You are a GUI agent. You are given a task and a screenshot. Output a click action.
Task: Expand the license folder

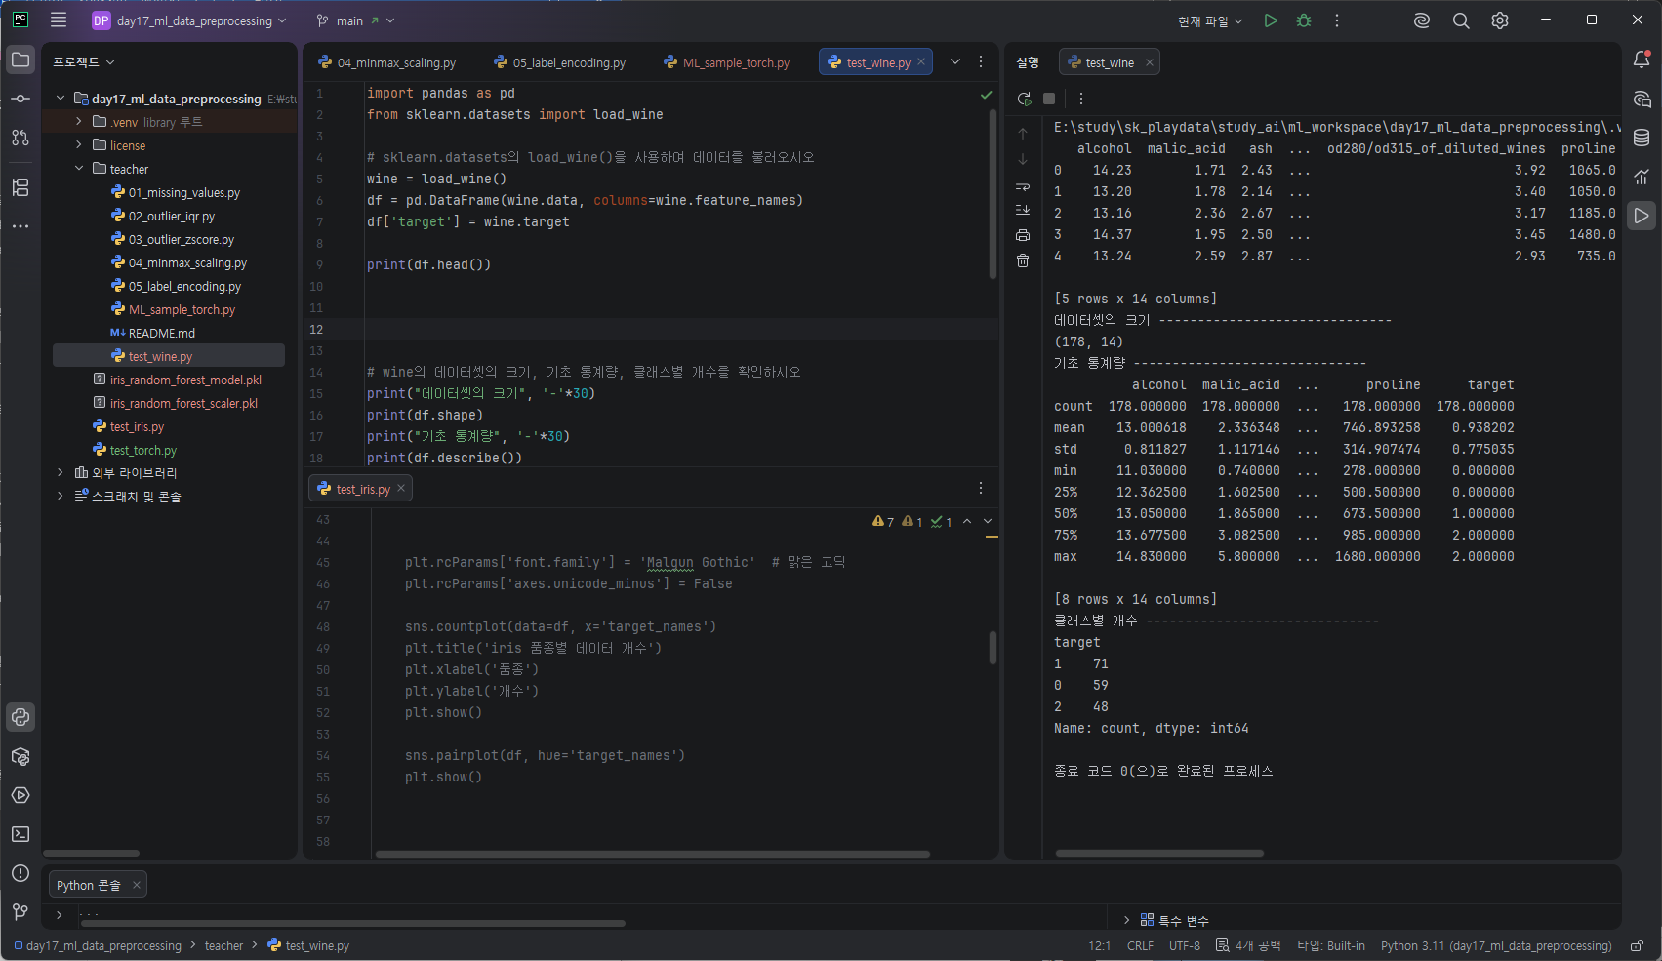79,145
